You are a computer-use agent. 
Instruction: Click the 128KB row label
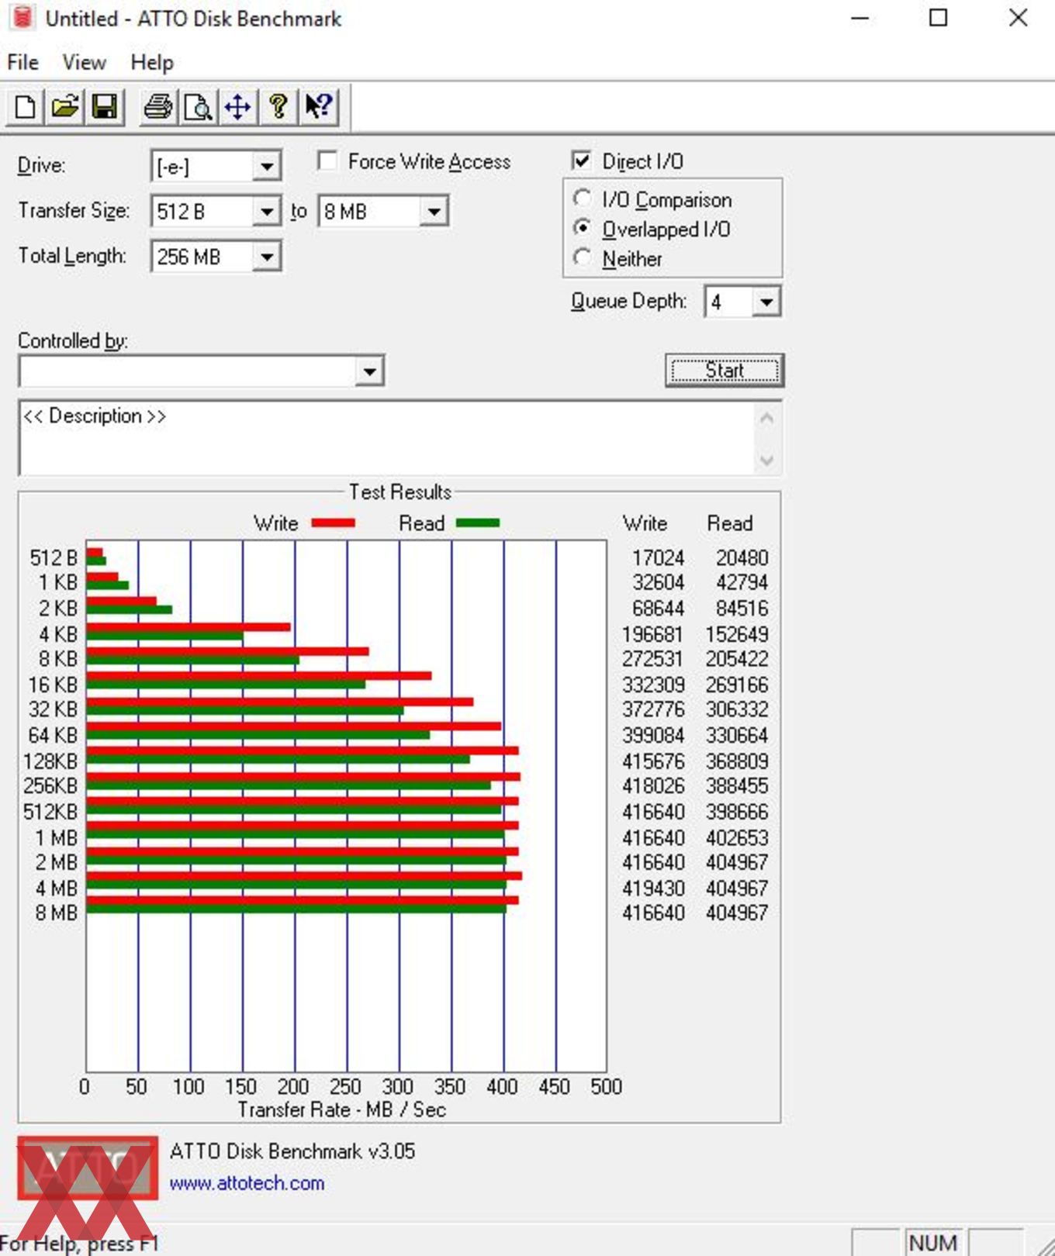click(x=50, y=761)
